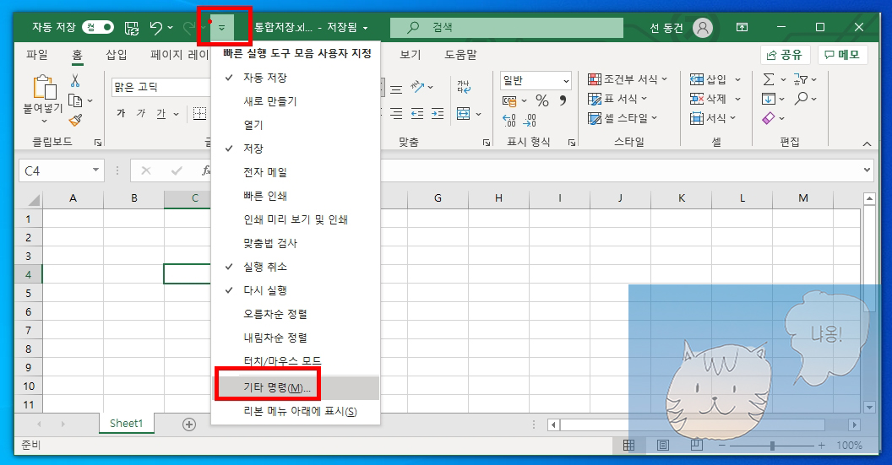Click the Save icon in quick access toolbar
This screenshot has height=465, width=892.
132,27
